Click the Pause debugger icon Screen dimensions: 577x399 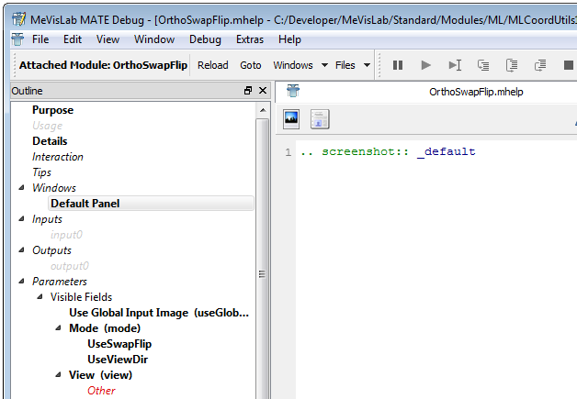[x=398, y=65]
